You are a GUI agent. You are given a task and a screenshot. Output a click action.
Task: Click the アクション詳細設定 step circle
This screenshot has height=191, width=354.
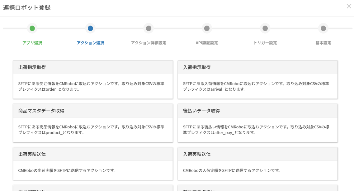(149, 28)
